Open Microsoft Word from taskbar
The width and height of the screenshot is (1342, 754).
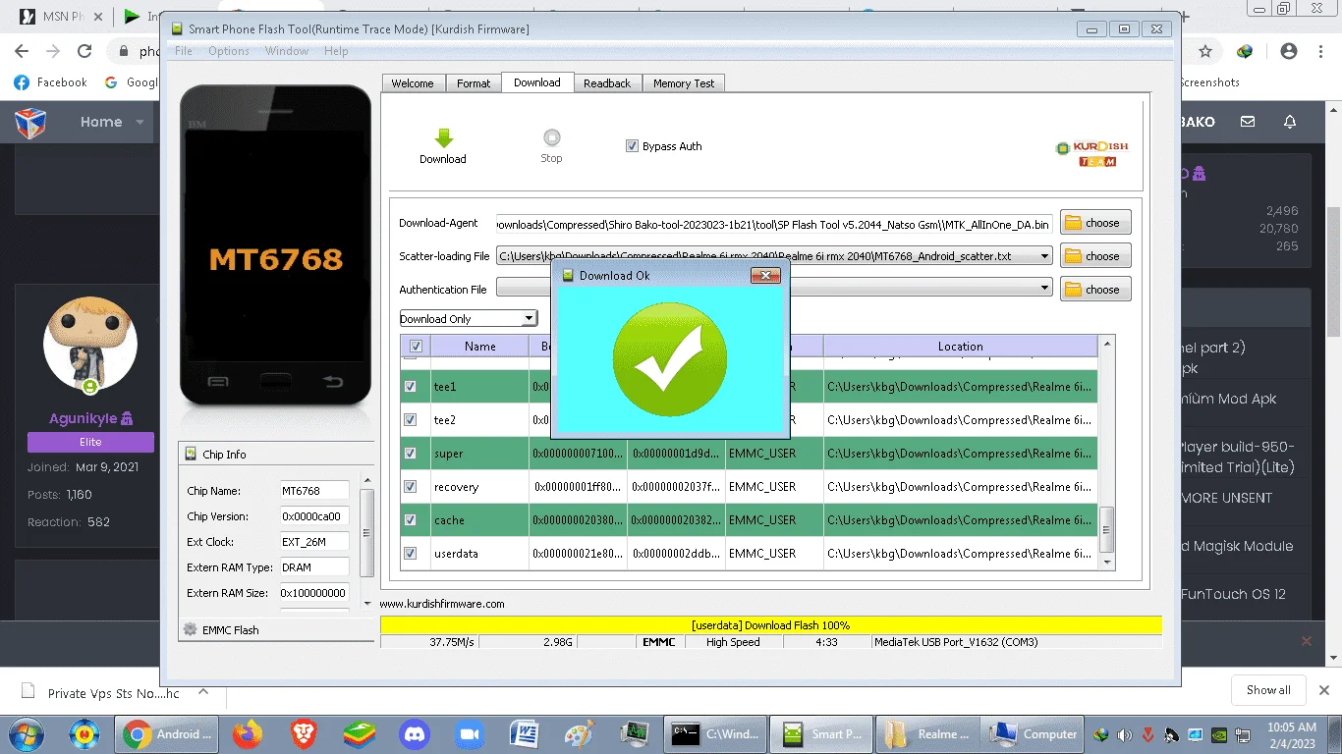click(x=526, y=733)
